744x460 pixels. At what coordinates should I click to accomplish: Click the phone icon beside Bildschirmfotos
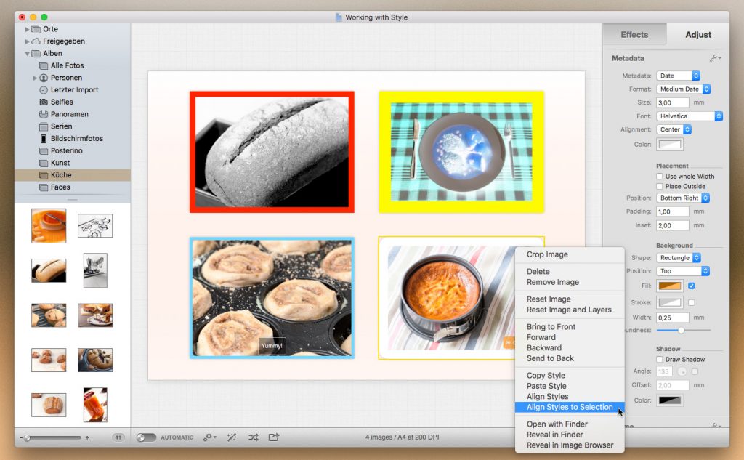click(44, 139)
